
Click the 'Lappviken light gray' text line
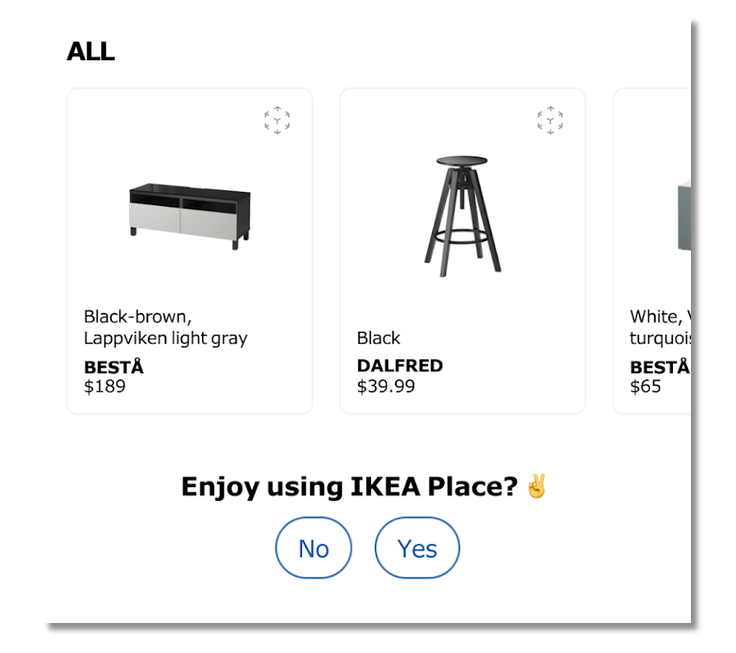coord(165,339)
